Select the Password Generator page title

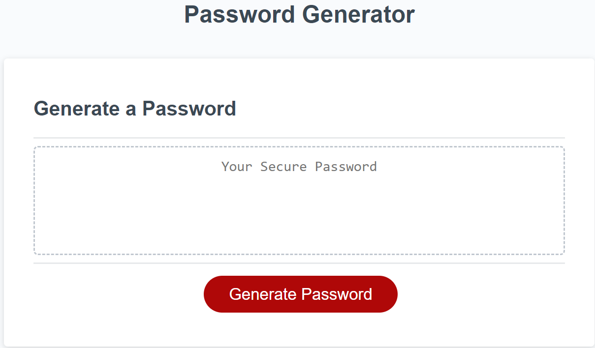tap(298, 14)
